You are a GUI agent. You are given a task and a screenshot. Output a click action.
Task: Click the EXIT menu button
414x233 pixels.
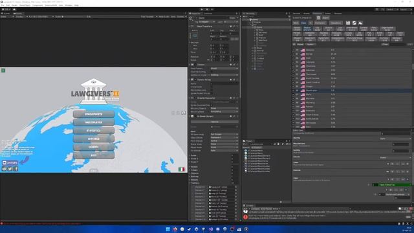click(94, 155)
